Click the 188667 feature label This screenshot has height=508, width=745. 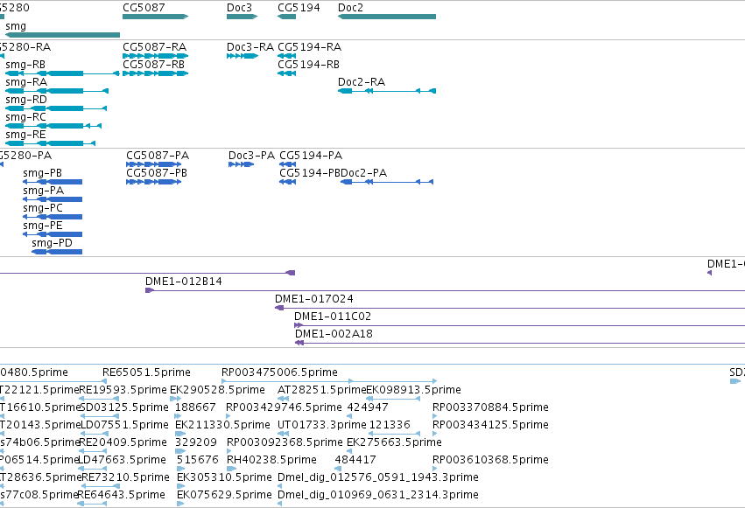195,407
